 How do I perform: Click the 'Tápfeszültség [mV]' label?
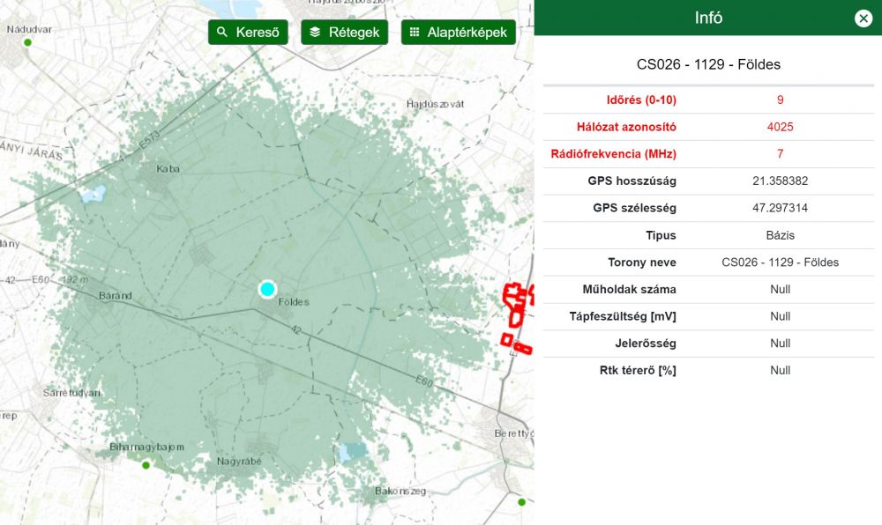tap(623, 316)
